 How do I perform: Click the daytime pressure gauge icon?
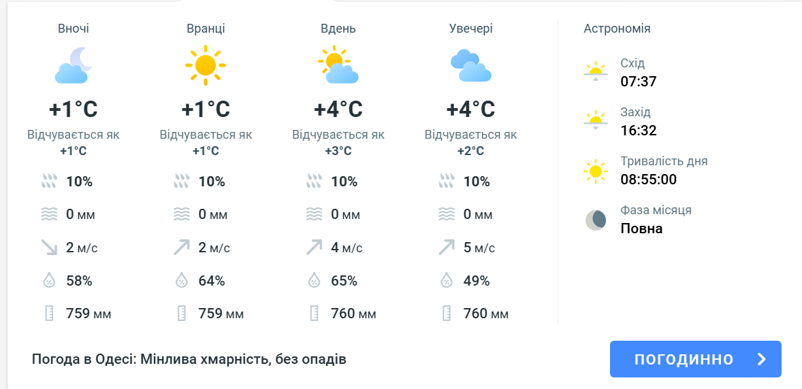coord(314,314)
